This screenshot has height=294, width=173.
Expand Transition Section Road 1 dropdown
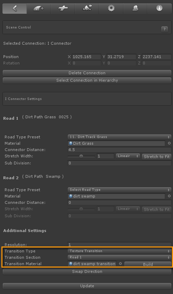120,257
